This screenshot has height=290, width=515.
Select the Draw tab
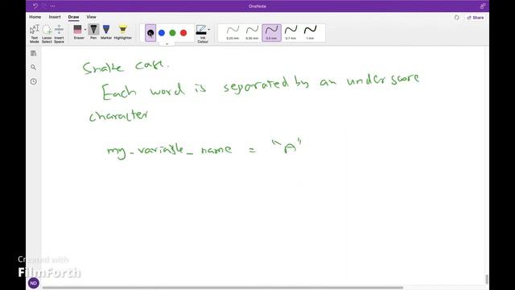pos(73,17)
